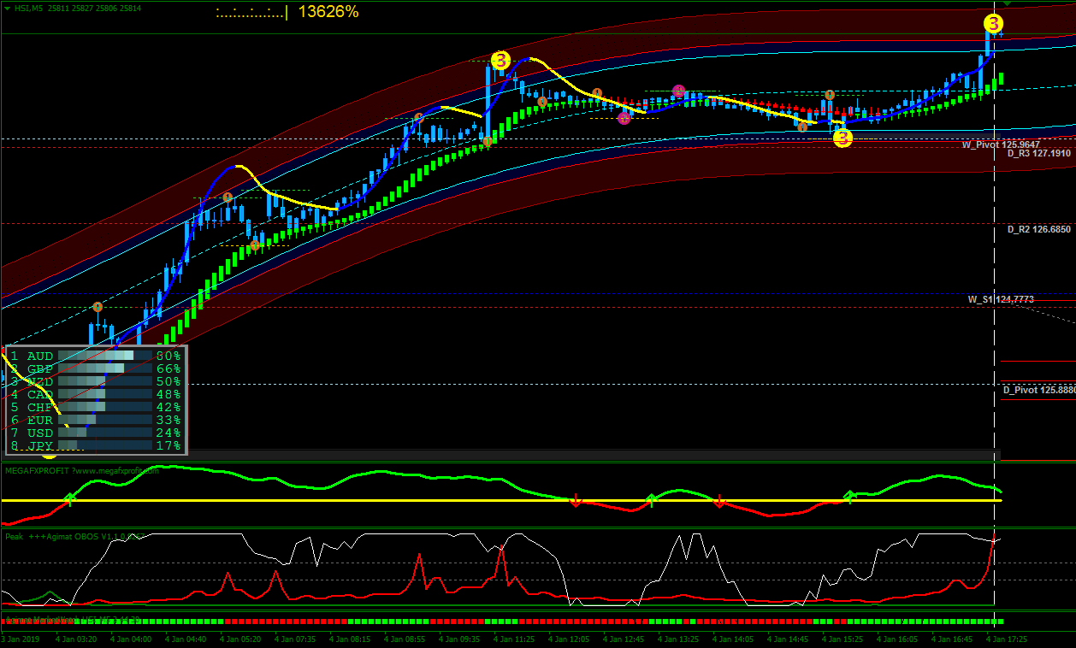Click the D_R3 127.1910 label
Screen dimensions: 1076x648
1039,154
